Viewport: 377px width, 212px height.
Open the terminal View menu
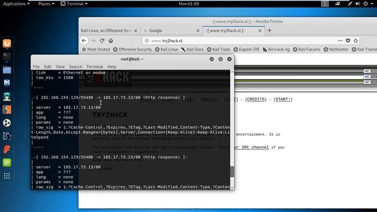coord(60,67)
